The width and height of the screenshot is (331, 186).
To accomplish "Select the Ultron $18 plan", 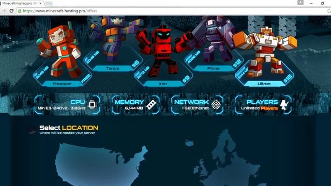I will point(264,84).
